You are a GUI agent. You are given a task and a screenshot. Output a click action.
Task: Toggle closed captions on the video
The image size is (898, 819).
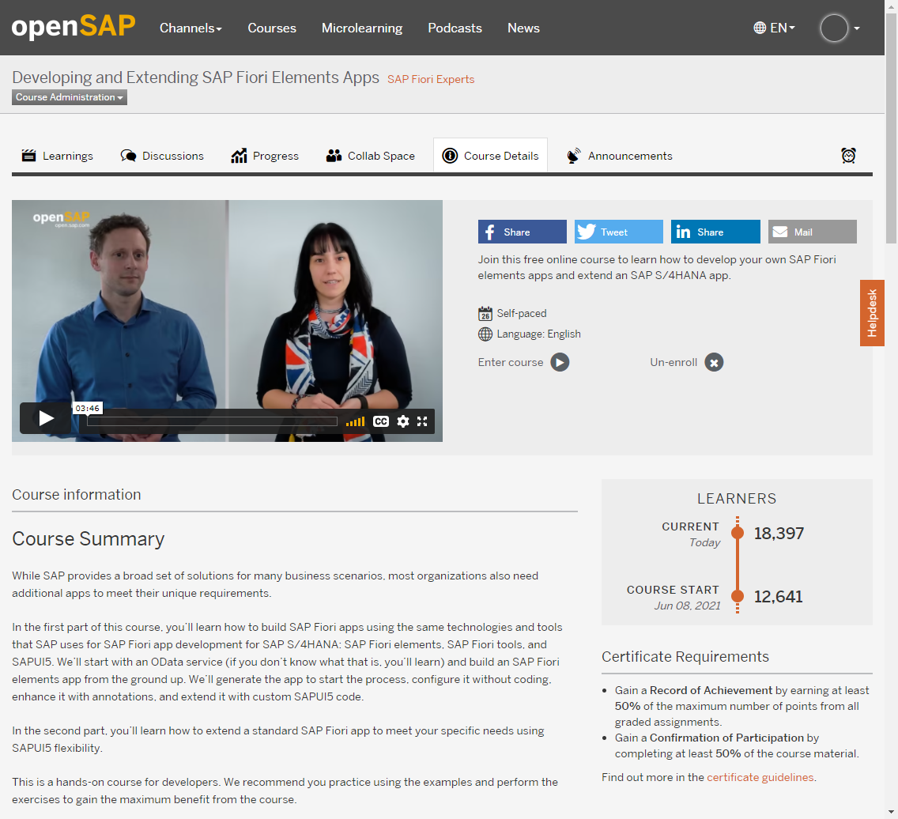pos(381,421)
